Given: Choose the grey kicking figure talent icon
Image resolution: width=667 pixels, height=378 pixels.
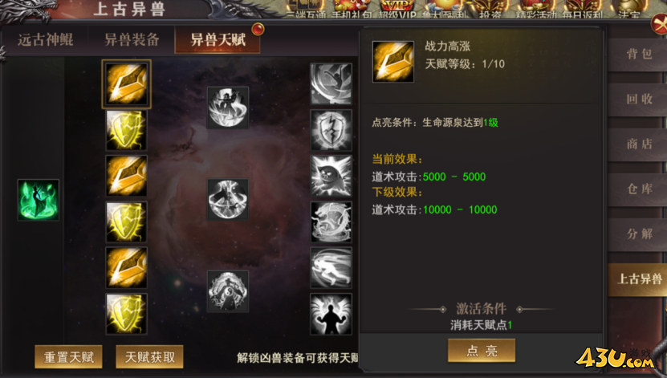Looking at the screenshot, I should click(x=331, y=83).
